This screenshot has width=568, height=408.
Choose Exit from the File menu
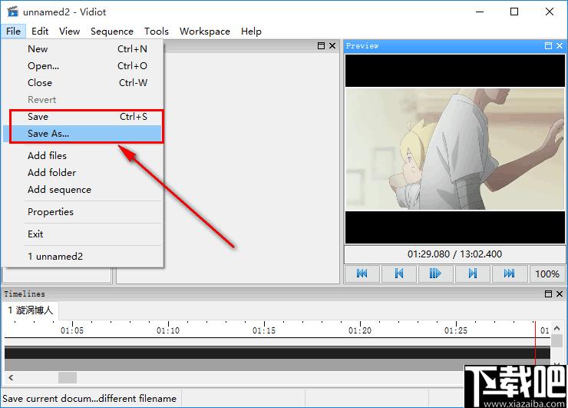83,234
